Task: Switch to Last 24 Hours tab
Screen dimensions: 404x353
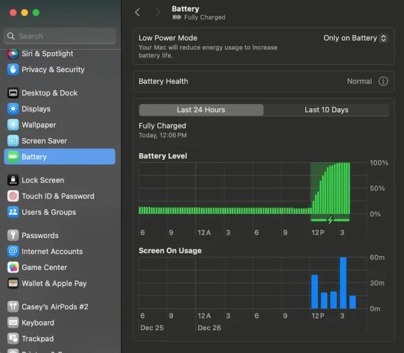Action: coord(201,110)
